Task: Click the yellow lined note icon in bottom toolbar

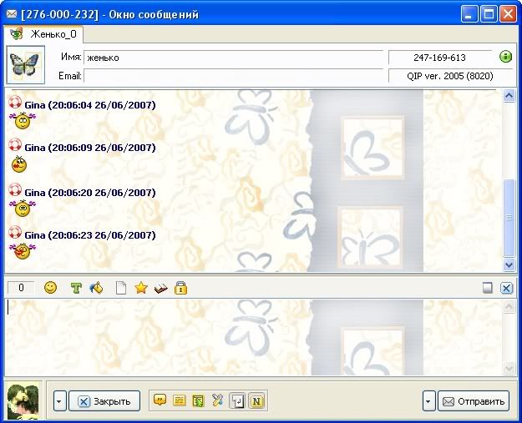Action: (179, 400)
